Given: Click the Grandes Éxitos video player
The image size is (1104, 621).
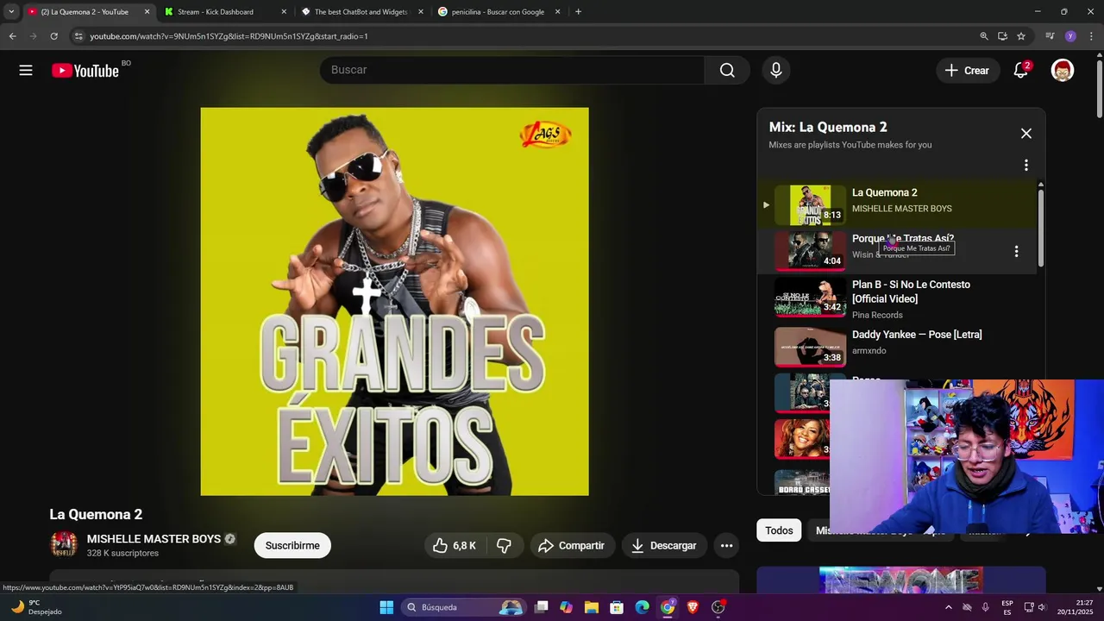Looking at the screenshot, I should coord(395,302).
